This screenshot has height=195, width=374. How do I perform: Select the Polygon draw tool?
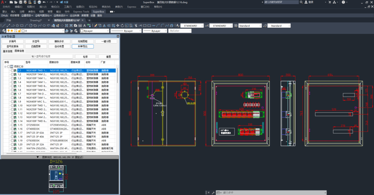17,26
